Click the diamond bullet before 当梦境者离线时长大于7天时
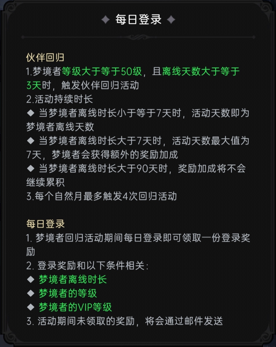 click(x=30, y=141)
